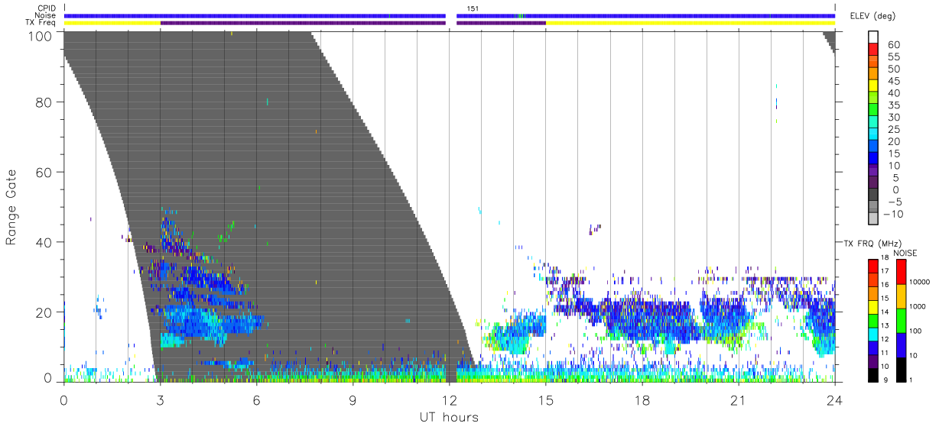This screenshot has height=433, width=939.
Task: Click the '10000' label in NOISE legend
Action: (920, 283)
